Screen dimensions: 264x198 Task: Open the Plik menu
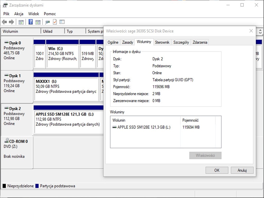[x=6, y=14]
